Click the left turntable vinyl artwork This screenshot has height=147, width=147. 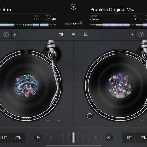(x=26, y=86)
